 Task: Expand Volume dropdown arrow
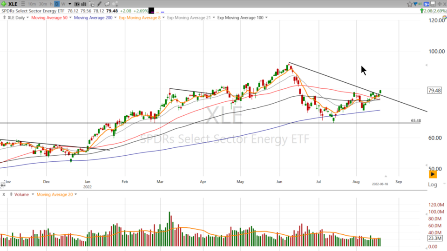33,194
